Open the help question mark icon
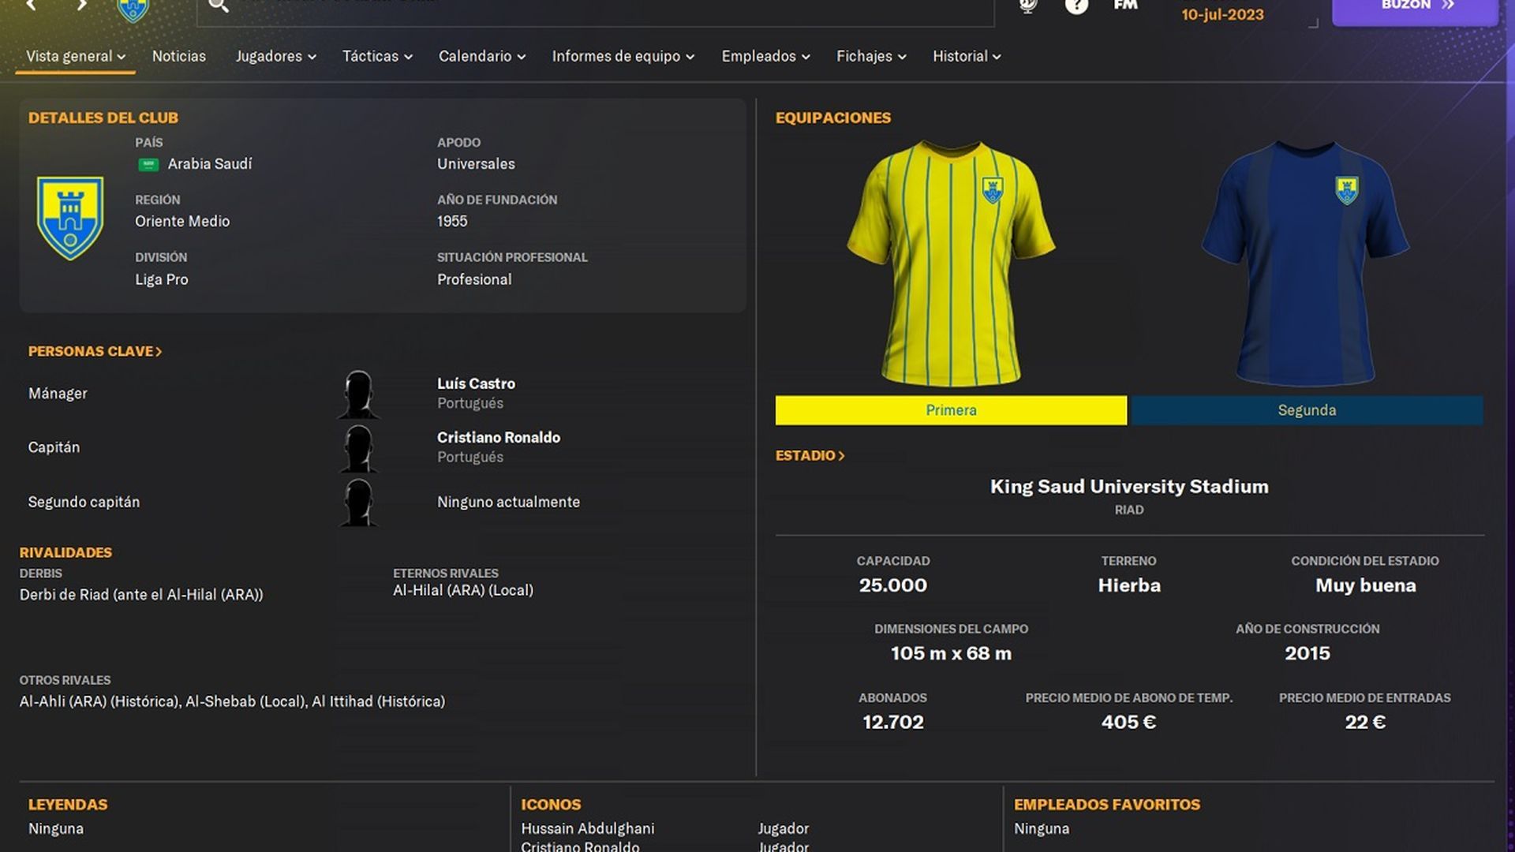1515x852 pixels. tap(1076, 6)
